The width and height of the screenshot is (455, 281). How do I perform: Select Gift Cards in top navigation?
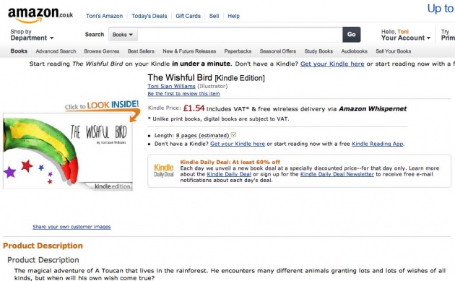(188, 16)
